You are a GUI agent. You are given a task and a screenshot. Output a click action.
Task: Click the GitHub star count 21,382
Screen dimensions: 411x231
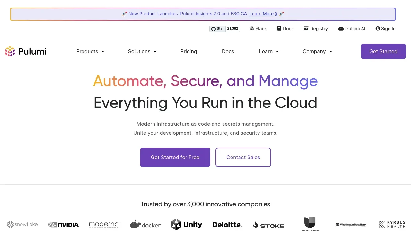point(232,29)
